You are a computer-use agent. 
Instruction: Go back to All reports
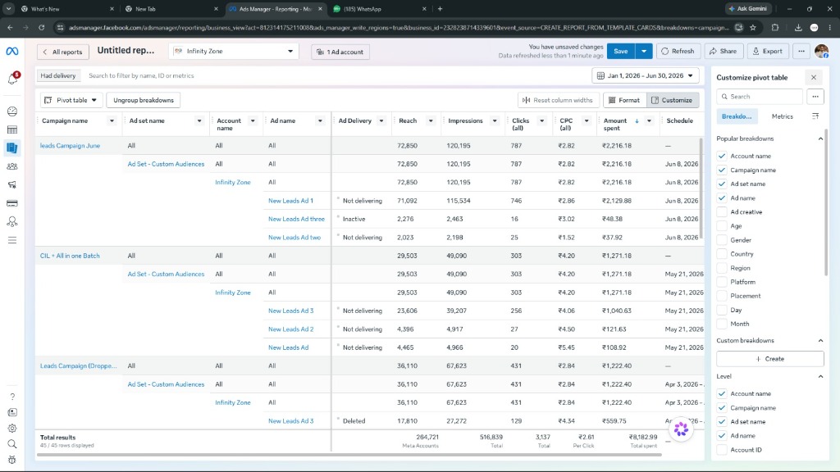pyautogui.click(x=62, y=52)
